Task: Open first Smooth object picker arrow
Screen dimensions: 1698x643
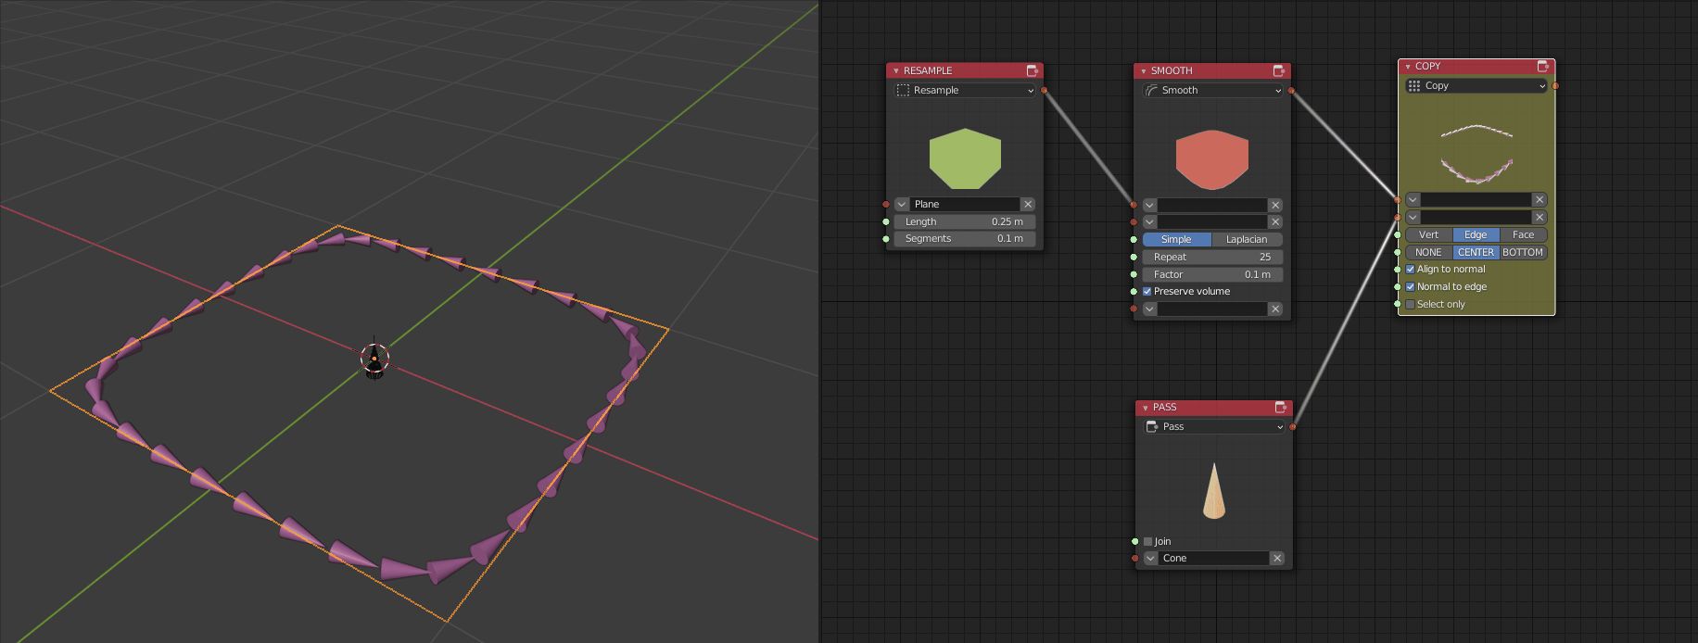Action: pos(1149,205)
